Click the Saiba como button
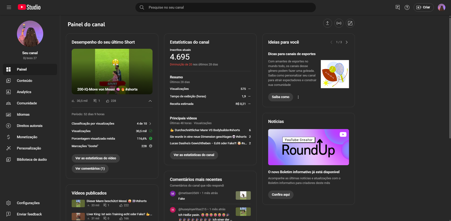This screenshot has height=221, width=451. (x=280, y=97)
